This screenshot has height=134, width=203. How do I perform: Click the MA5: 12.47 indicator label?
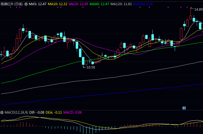(38, 4)
